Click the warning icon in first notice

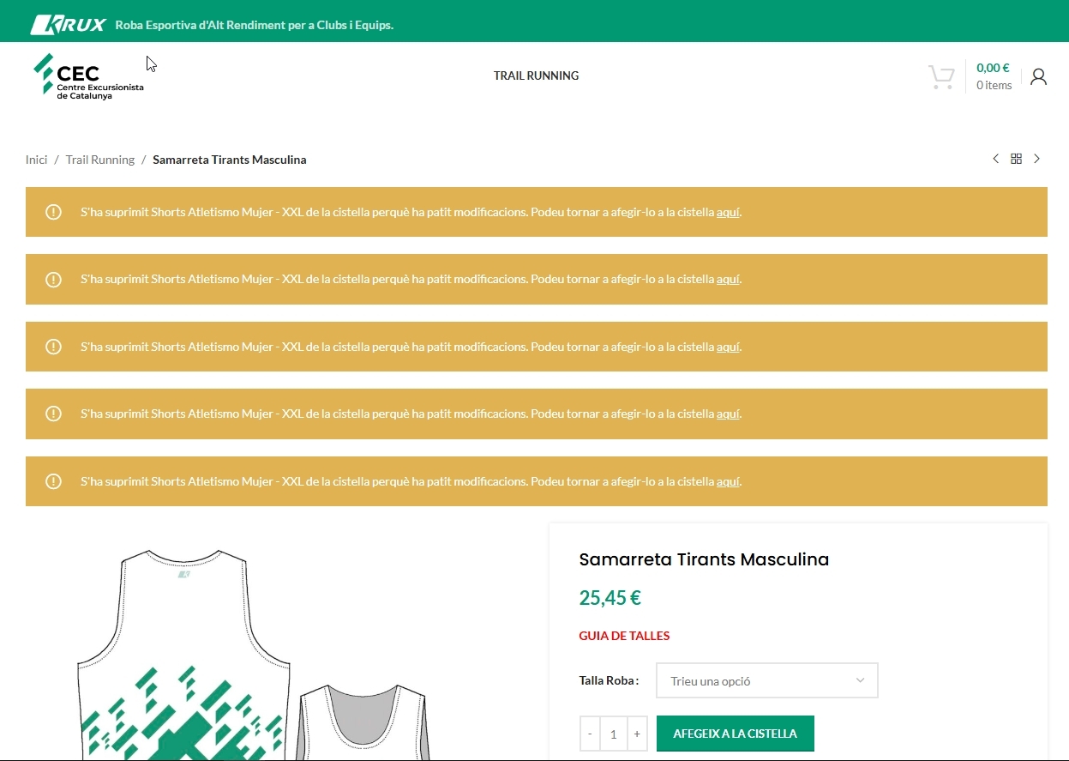53,212
